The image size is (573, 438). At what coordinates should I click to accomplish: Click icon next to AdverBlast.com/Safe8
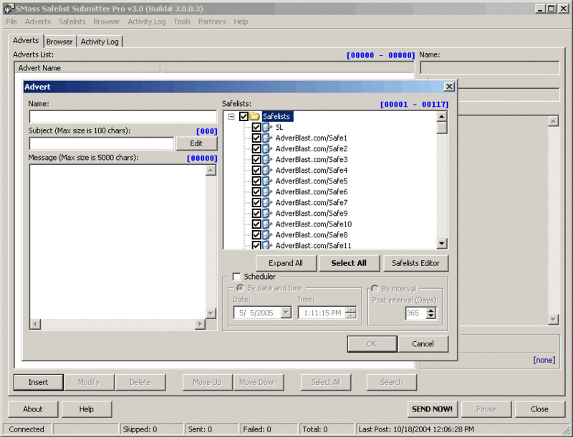point(267,234)
